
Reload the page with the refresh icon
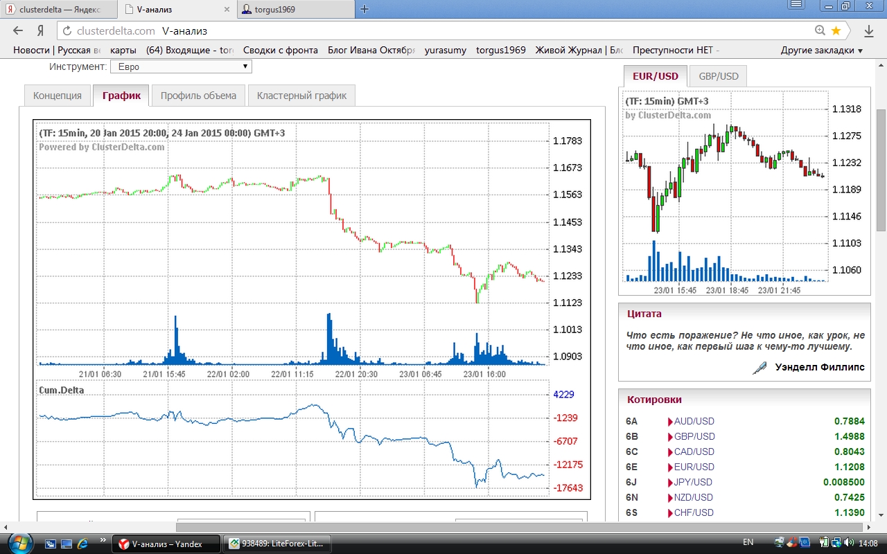coord(67,30)
